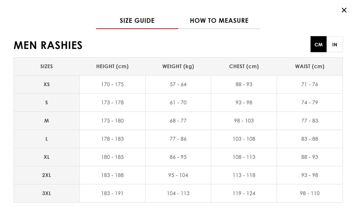The width and height of the screenshot is (353, 209).
Task: Switch units to IN
Action: click(334, 44)
